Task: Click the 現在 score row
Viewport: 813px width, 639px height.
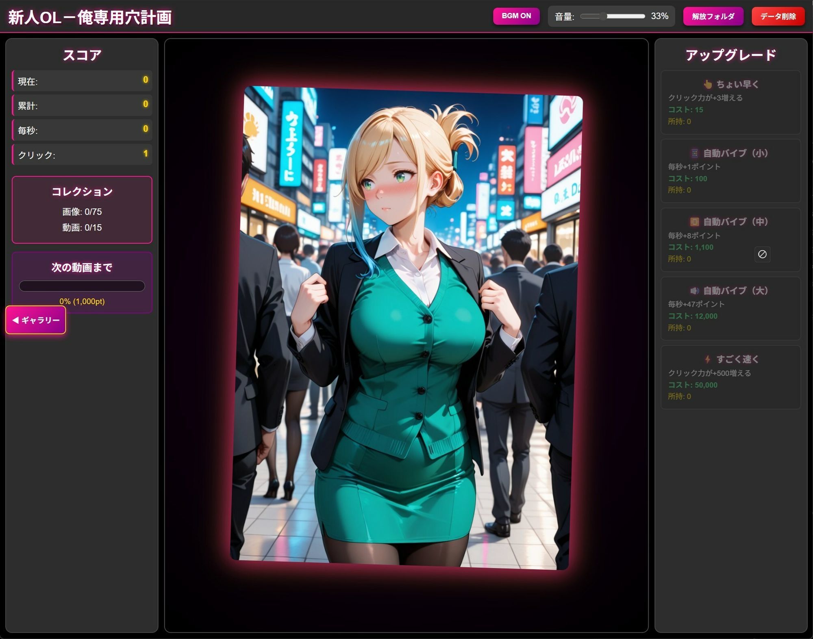Action: pos(82,81)
